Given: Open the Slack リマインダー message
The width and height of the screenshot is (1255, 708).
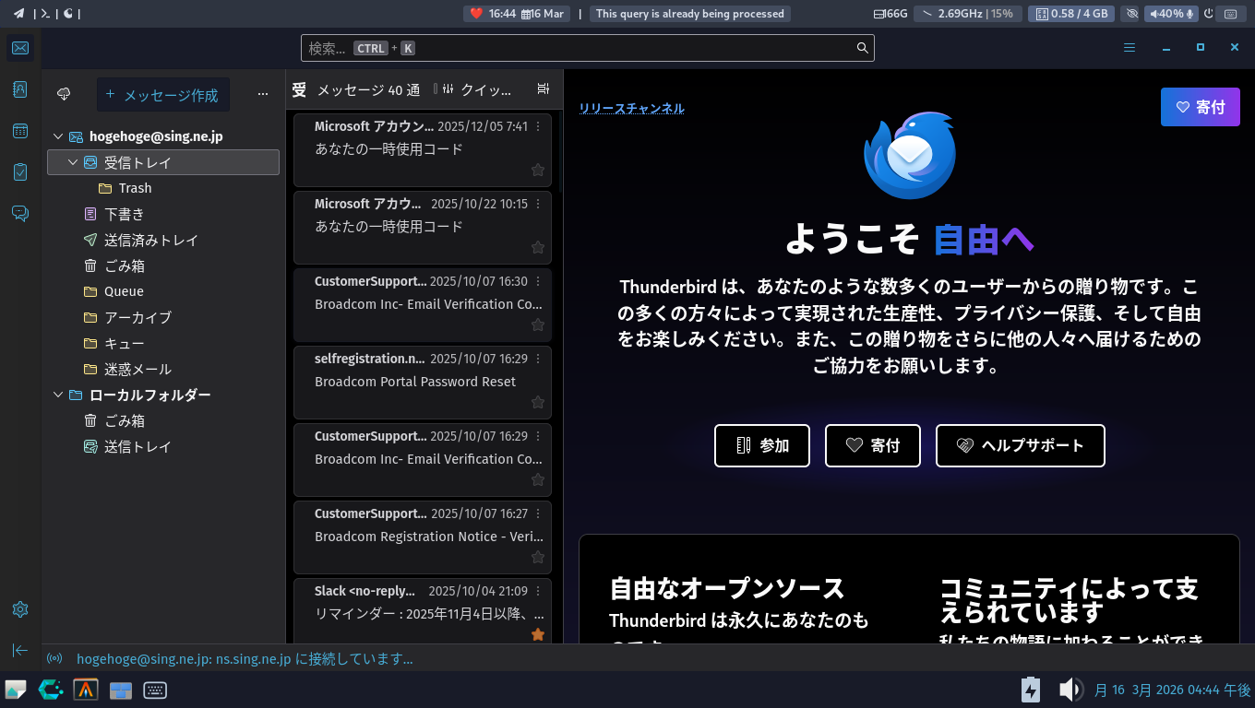Looking at the screenshot, I should (x=423, y=610).
